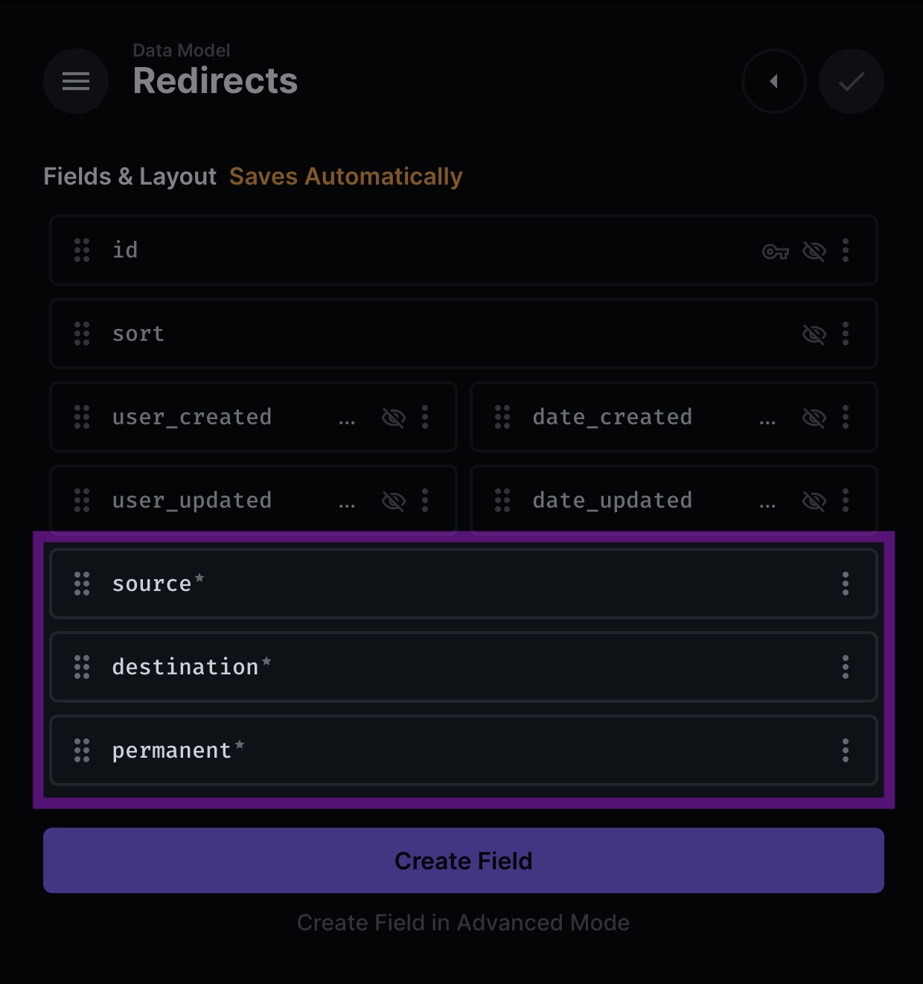Open the options menu for the source field
Viewport: 923px width, 984px height.
tap(846, 584)
